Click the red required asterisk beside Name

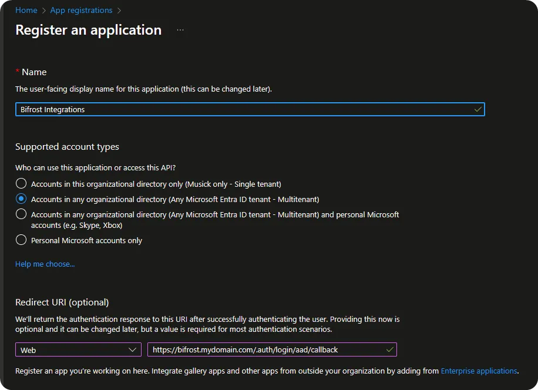(18, 72)
